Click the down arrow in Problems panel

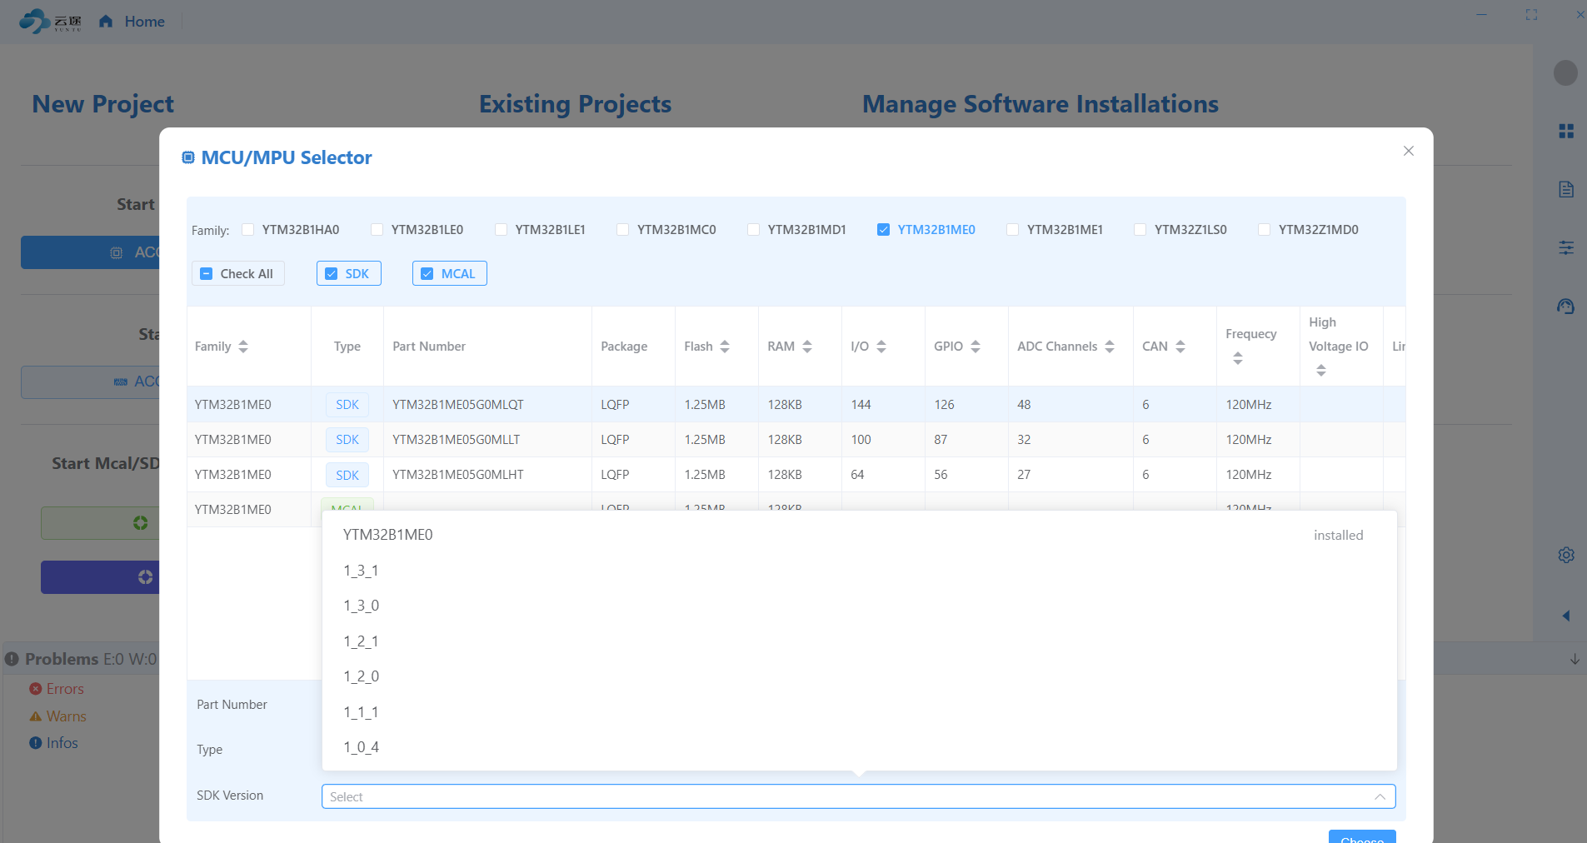click(1575, 659)
